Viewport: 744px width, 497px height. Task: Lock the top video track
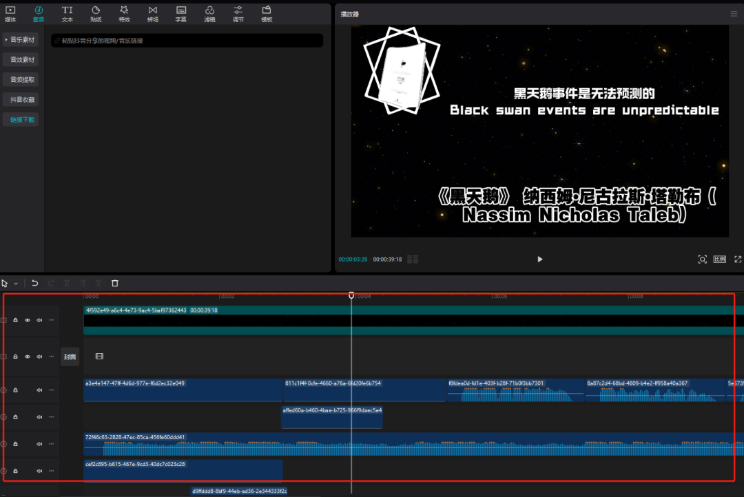[15, 320]
